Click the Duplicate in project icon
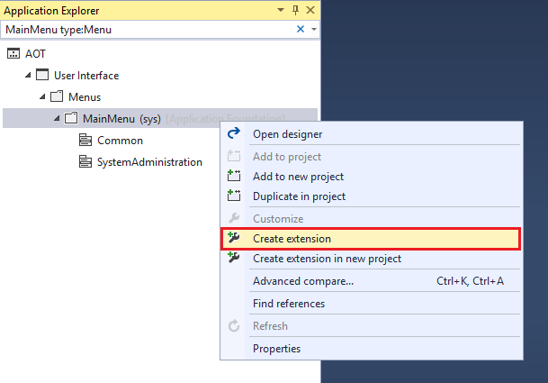This screenshot has height=383, width=548. [x=234, y=196]
